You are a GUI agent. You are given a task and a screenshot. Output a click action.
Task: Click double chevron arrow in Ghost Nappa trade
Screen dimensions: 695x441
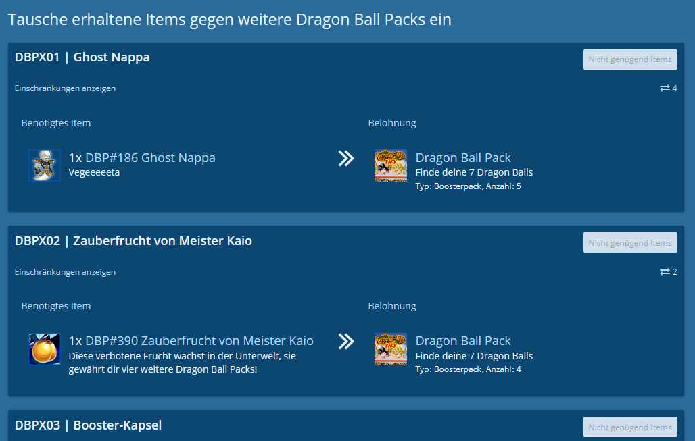pos(346,158)
